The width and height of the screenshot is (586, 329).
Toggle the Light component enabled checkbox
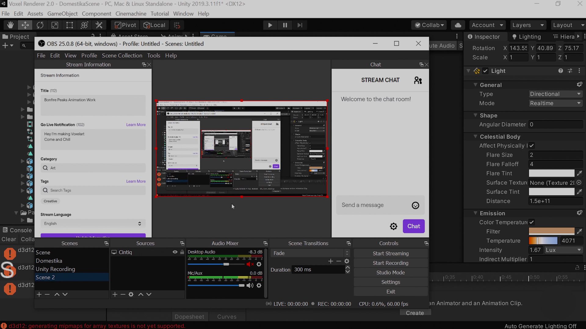(x=485, y=71)
